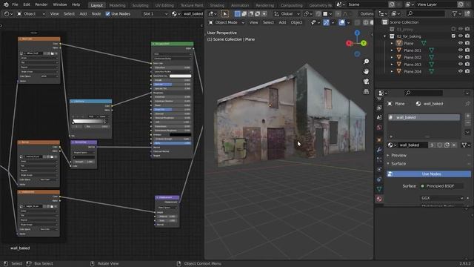This screenshot has height=267, width=474.
Task: Choose the Subtract selection mode icon
Action: (x=250, y=13)
